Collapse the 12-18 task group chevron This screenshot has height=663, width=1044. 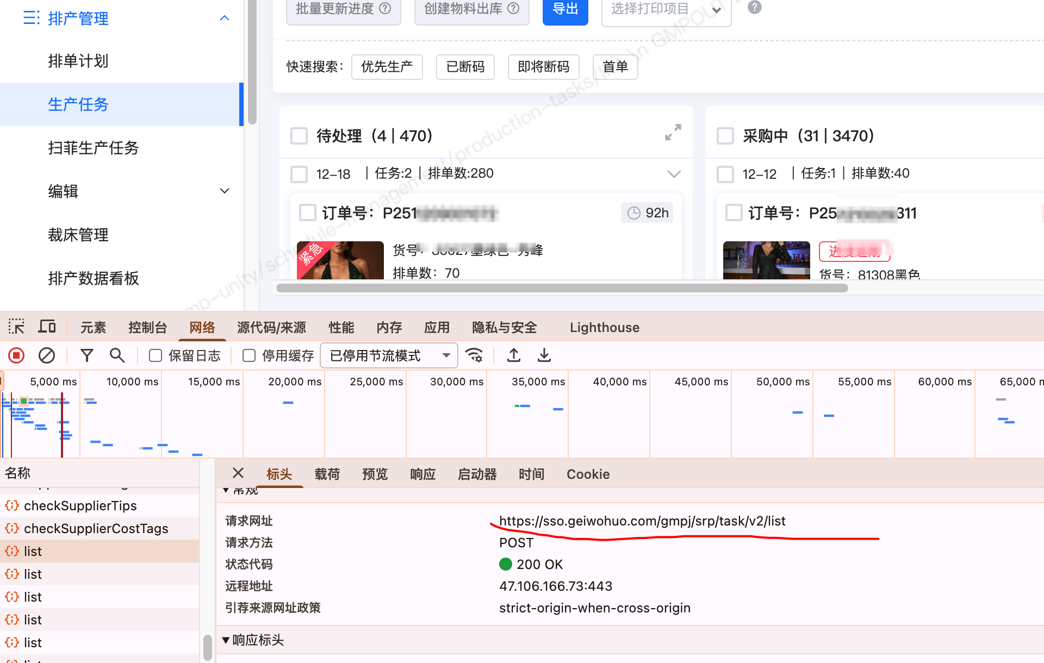[x=674, y=174]
